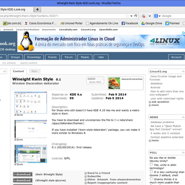Open the Groups navigation tab
Viewport: 185px width, 185px height.
pyautogui.click(x=15, y=57)
